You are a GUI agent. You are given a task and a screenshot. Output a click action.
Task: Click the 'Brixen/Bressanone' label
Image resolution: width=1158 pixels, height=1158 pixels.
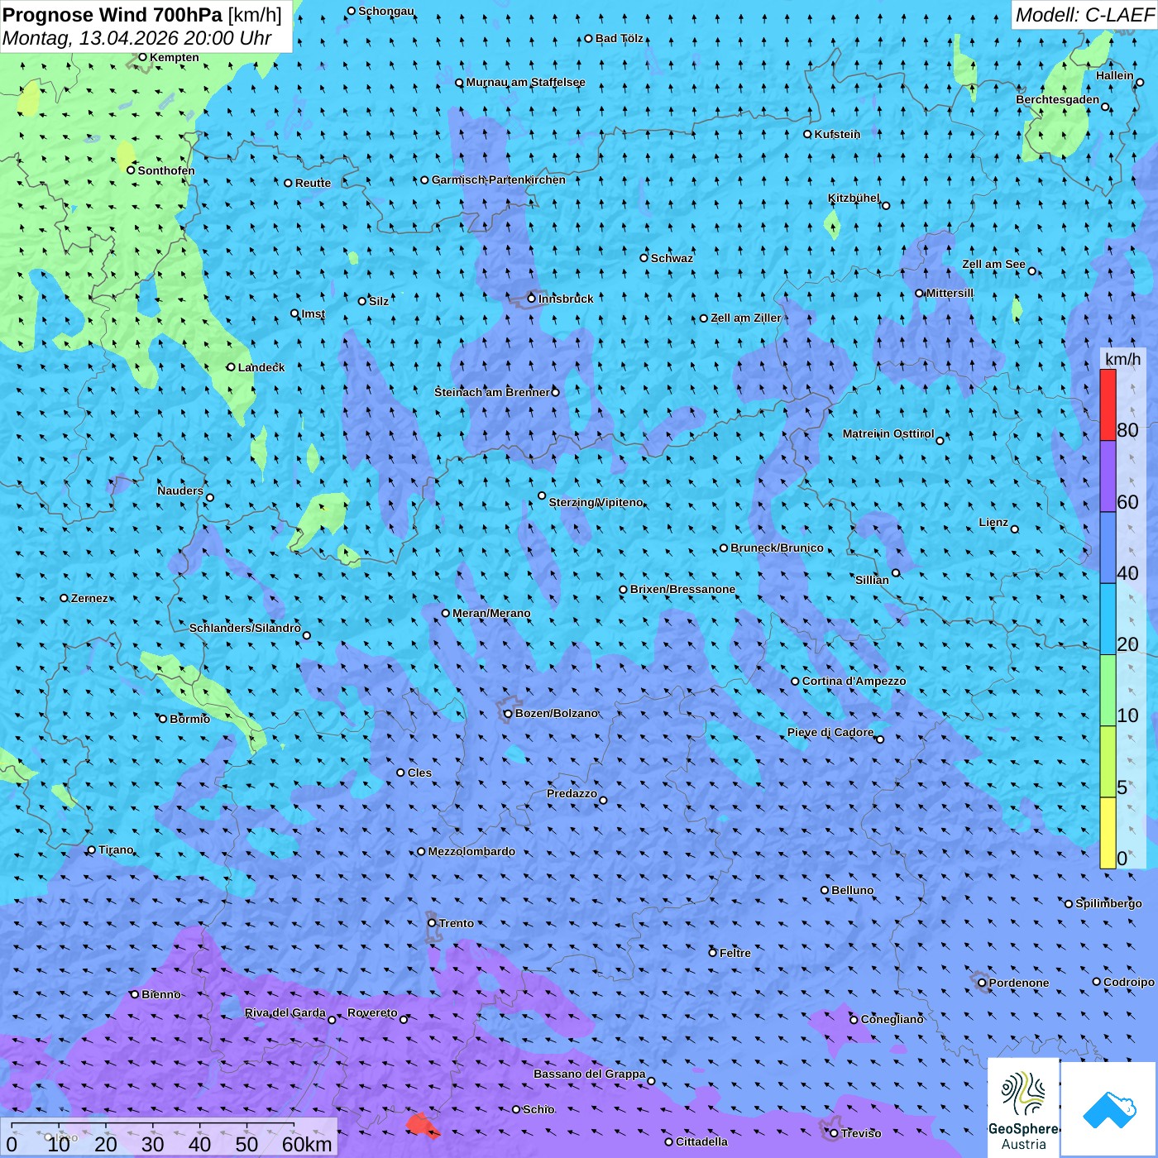pyautogui.click(x=682, y=589)
